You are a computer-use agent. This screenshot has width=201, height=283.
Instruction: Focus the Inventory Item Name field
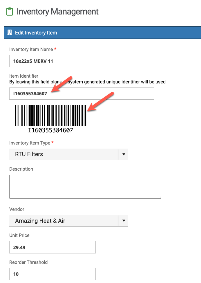(x=82, y=61)
